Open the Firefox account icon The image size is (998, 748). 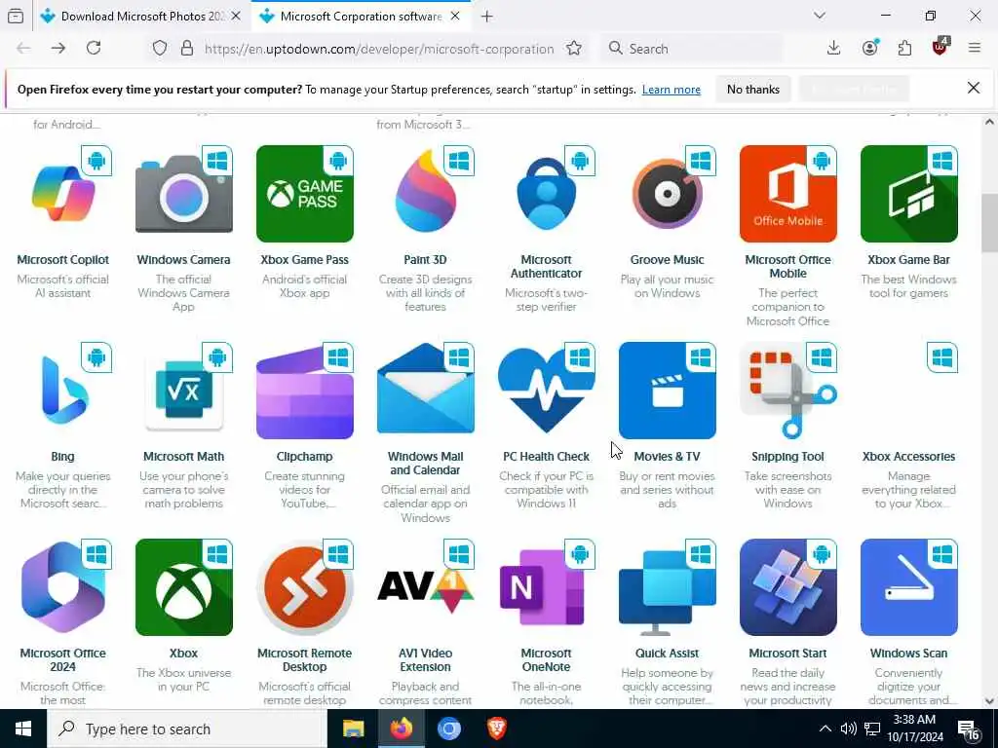(x=869, y=49)
